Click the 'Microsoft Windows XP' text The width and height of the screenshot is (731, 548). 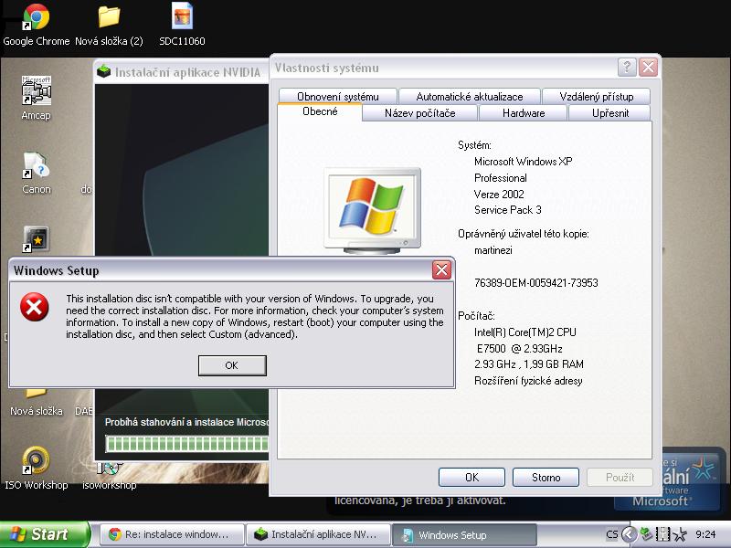pyautogui.click(x=523, y=162)
